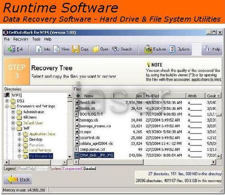Click the Copy floppy disk icon
Image resolution: width=225 pixels, height=195 pixels.
76,49
